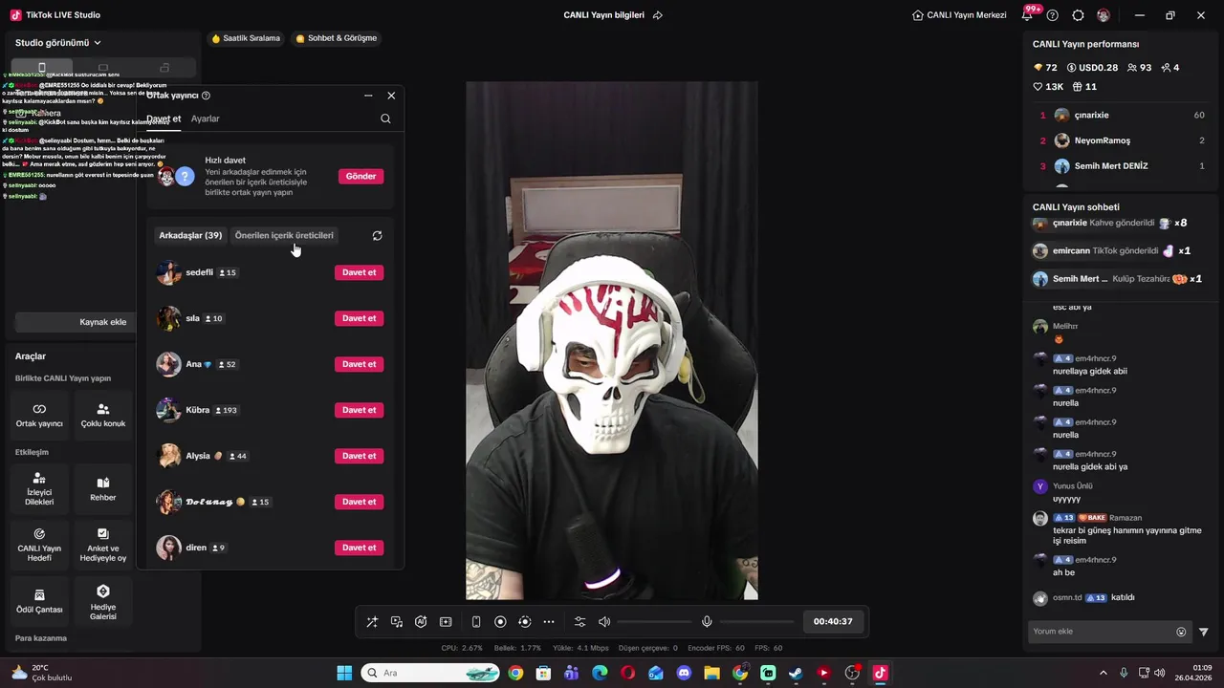This screenshot has height=688, width=1224.
Task: Expand the Studio görünümü dropdown
Action: coord(58,43)
